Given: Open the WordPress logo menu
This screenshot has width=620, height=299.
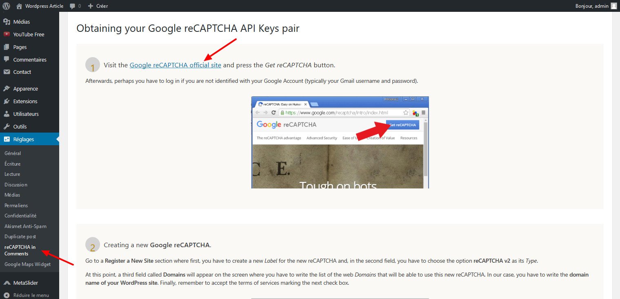Looking at the screenshot, I should 6,6.
